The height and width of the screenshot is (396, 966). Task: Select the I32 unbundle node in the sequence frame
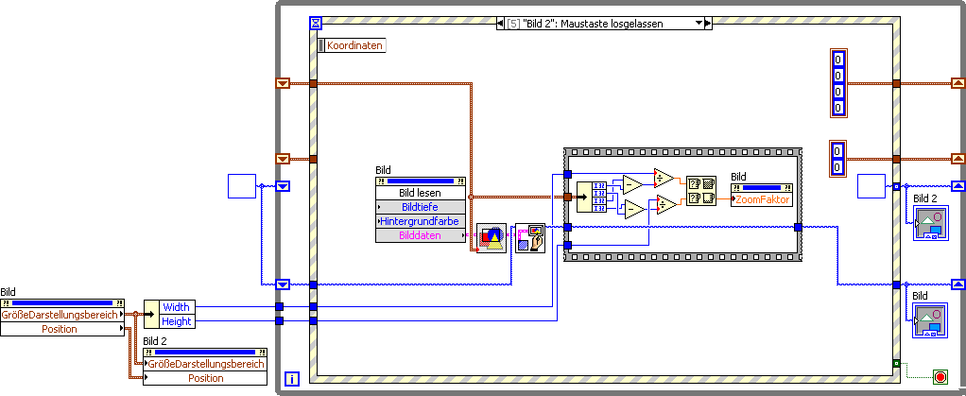point(592,198)
